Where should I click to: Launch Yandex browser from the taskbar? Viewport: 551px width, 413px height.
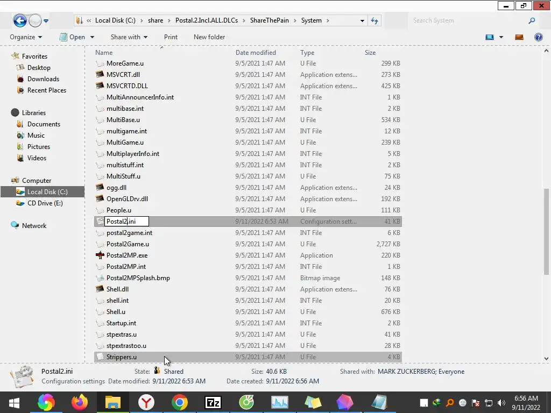pyautogui.click(x=146, y=402)
